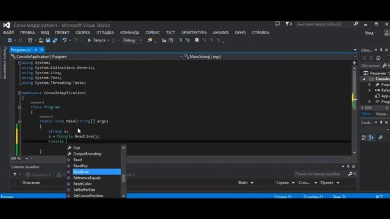Click the Open File folder icon
This screenshot has height=219, width=390.
[41, 40]
